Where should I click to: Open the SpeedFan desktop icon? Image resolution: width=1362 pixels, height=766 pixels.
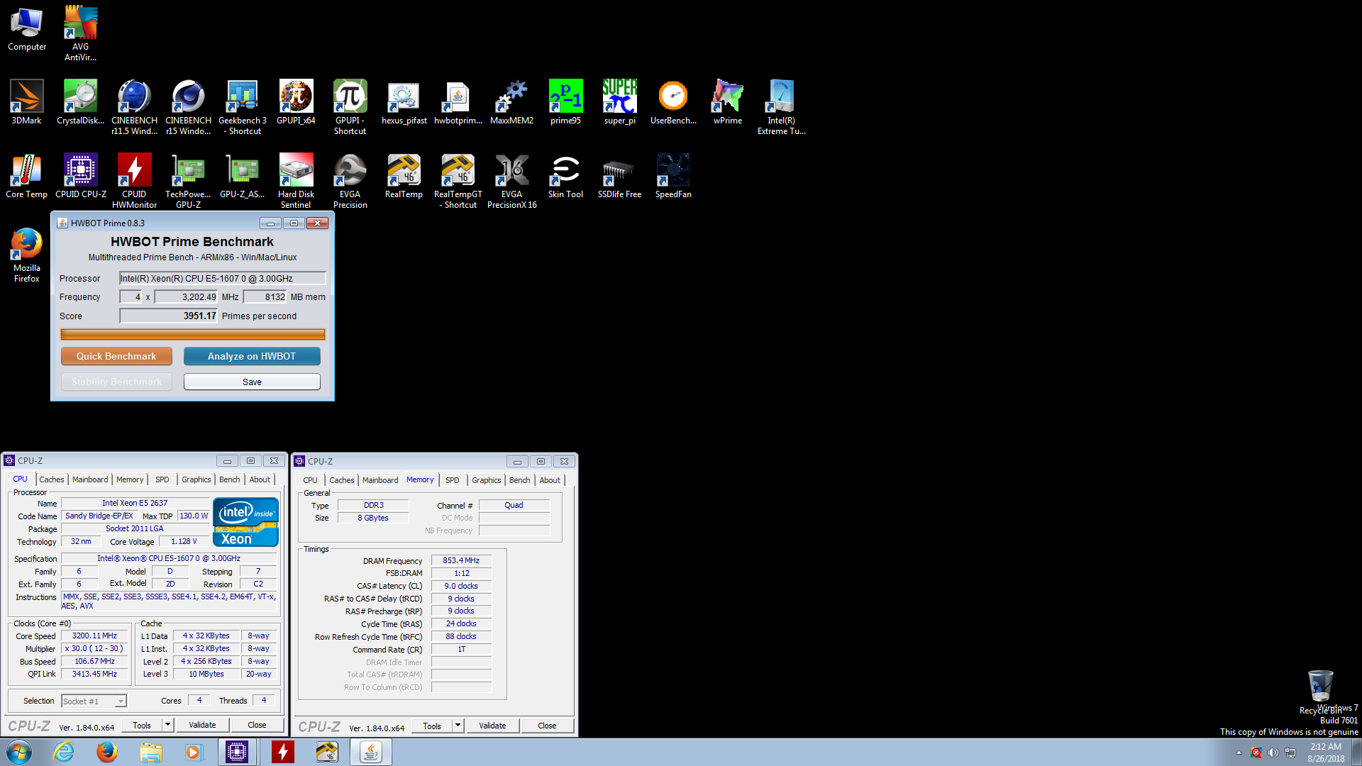pos(673,177)
